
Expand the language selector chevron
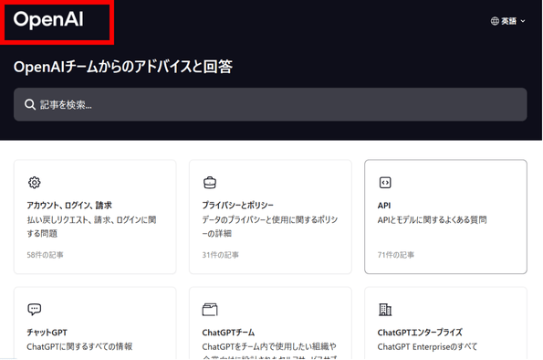pyautogui.click(x=523, y=21)
